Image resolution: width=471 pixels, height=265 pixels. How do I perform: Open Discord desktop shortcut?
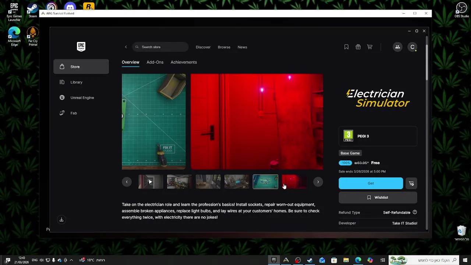pos(70,6)
